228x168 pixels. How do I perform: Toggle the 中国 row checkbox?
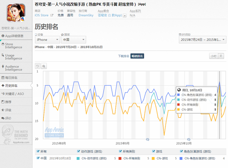pos(38,158)
